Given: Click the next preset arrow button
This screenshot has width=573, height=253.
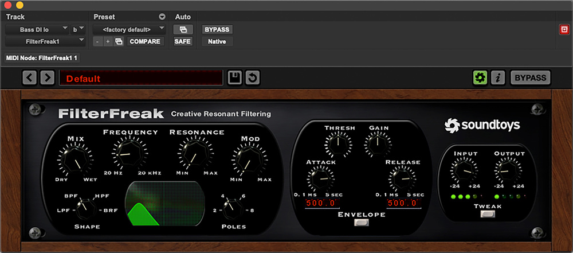Looking at the screenshot, I should pyautogui.click(x=47, y=78).
